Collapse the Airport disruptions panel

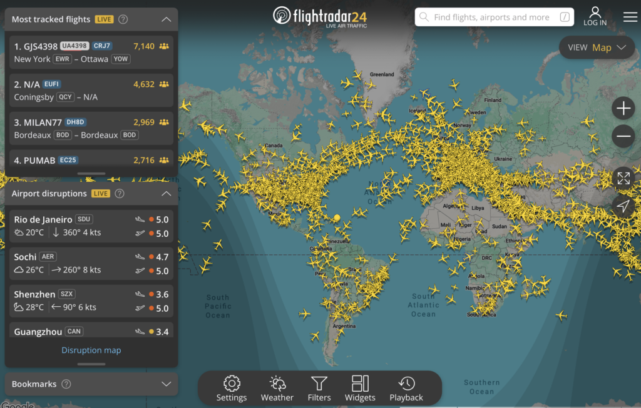point(166,194)
